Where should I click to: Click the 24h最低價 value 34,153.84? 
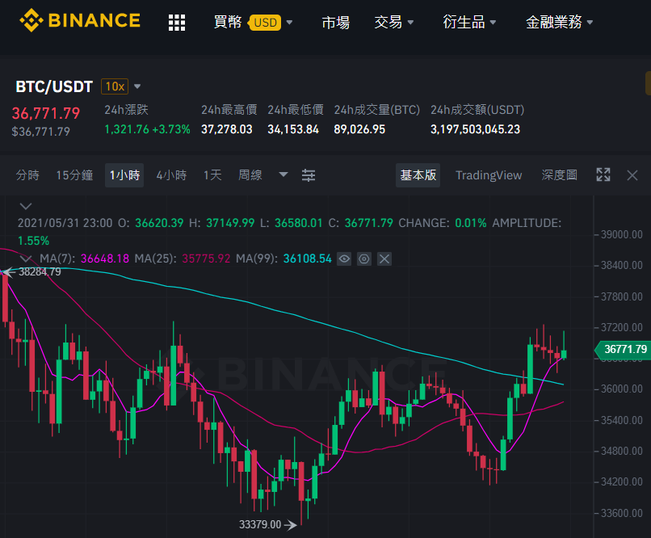point(293,129)
